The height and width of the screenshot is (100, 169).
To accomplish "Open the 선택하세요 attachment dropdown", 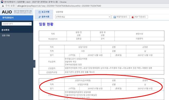I will 83,17.
